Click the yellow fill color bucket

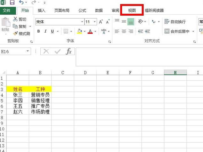coord(79,31)
